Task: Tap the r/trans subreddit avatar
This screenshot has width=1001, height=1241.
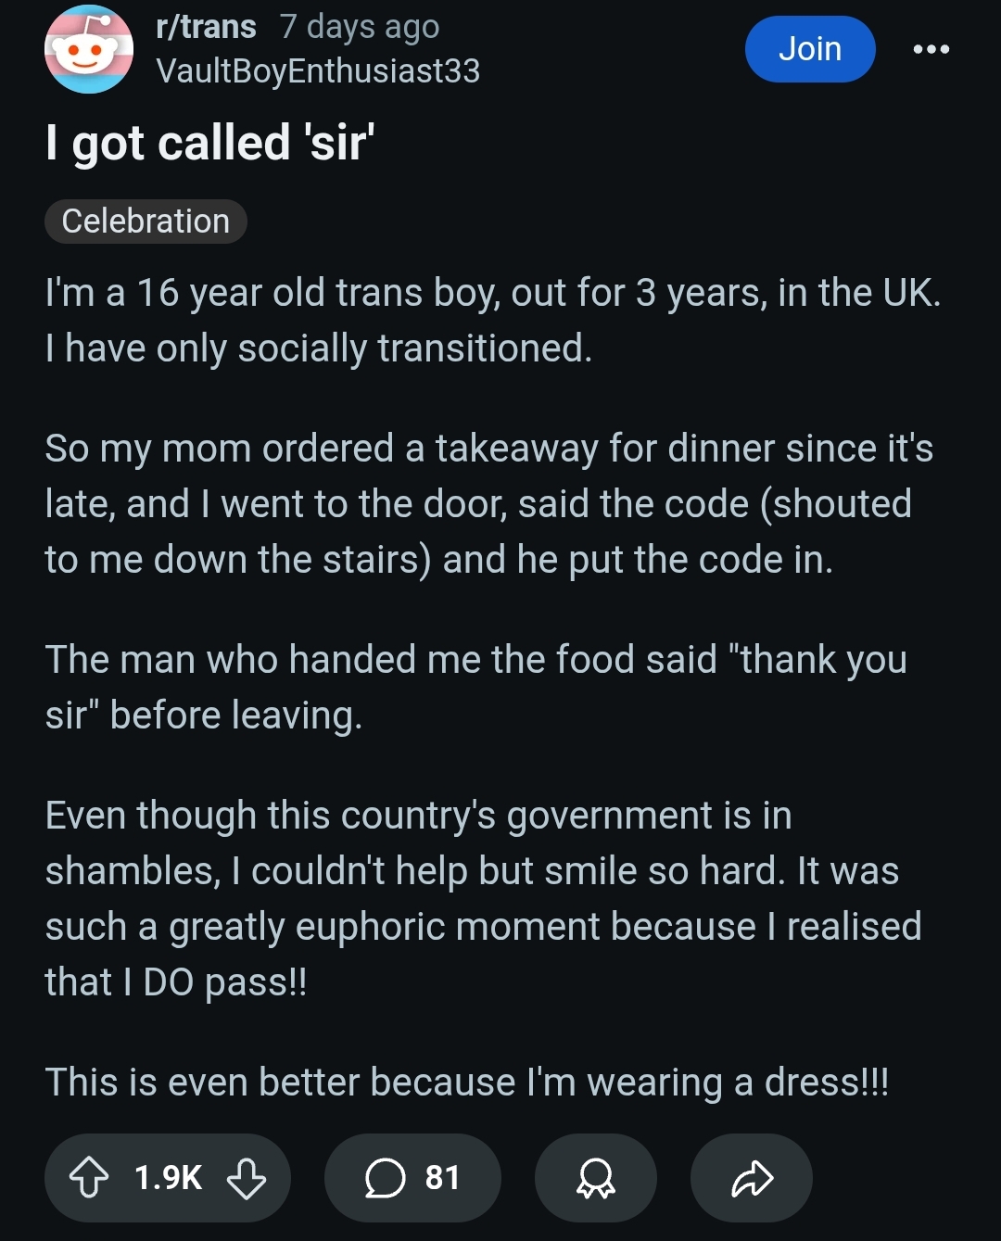Action: point(88,49)
